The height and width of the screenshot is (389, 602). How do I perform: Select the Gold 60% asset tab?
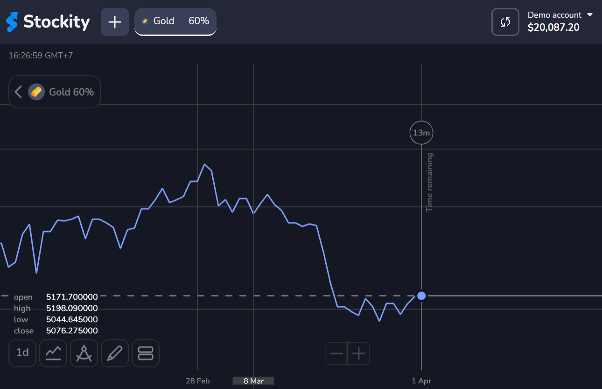(175, 21)
